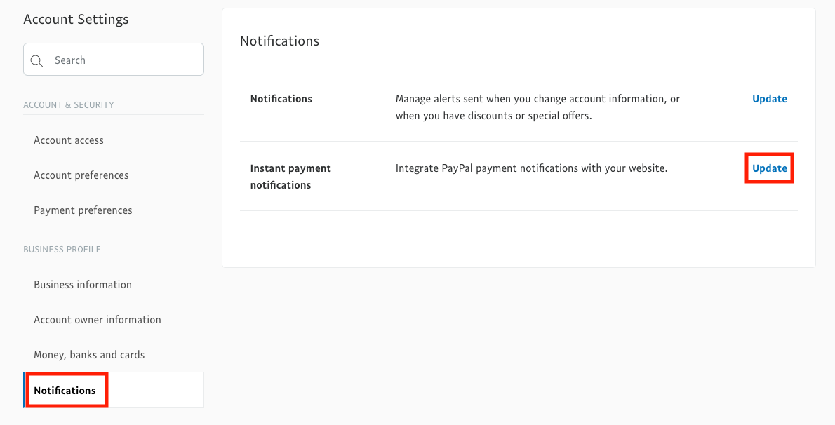Click the BUSINESS PROFILE section header
The width and height of the screenshot is (835, 425).
pyautogui.click(x=62, y=250)
